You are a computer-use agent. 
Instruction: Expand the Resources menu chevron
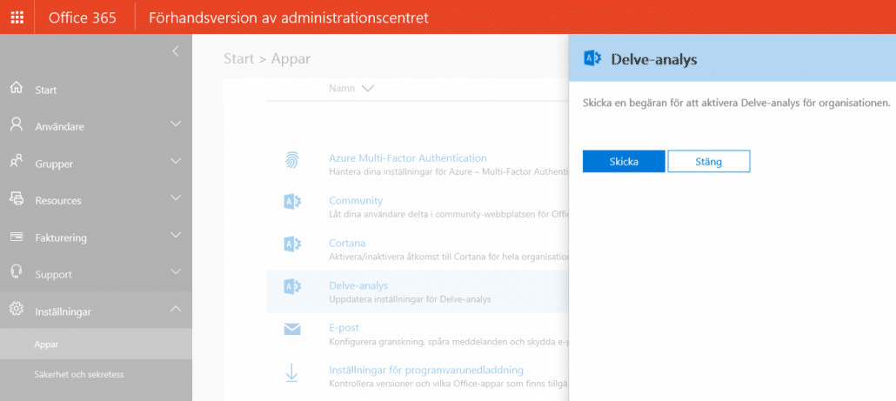(x=176, y=197)
